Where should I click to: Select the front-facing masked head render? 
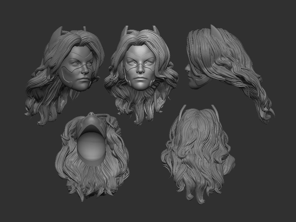pos(141,75)
